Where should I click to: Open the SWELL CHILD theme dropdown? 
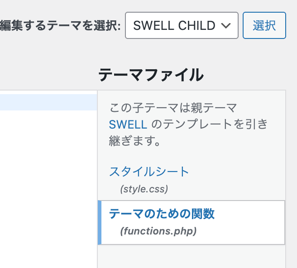pos(181,25)
